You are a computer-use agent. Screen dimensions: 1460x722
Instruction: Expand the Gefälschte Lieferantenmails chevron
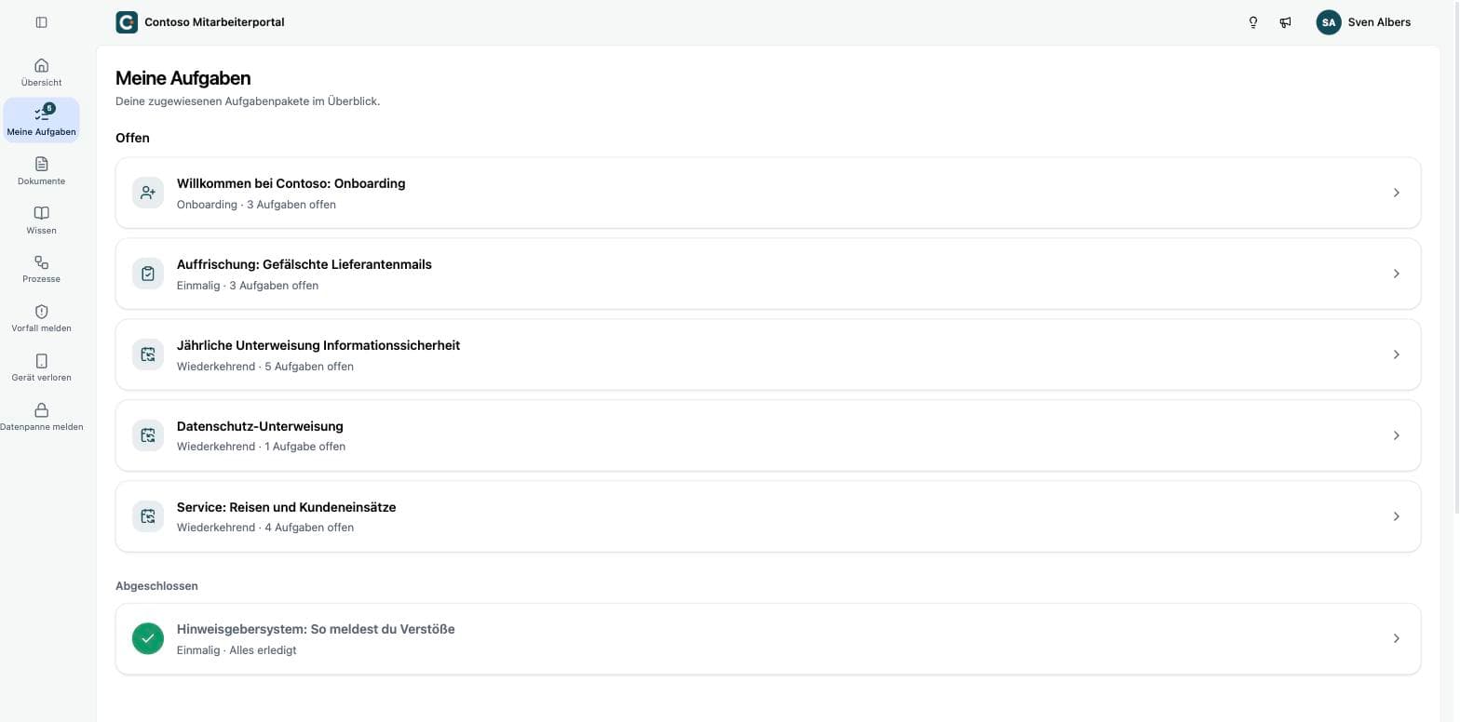1396,274
